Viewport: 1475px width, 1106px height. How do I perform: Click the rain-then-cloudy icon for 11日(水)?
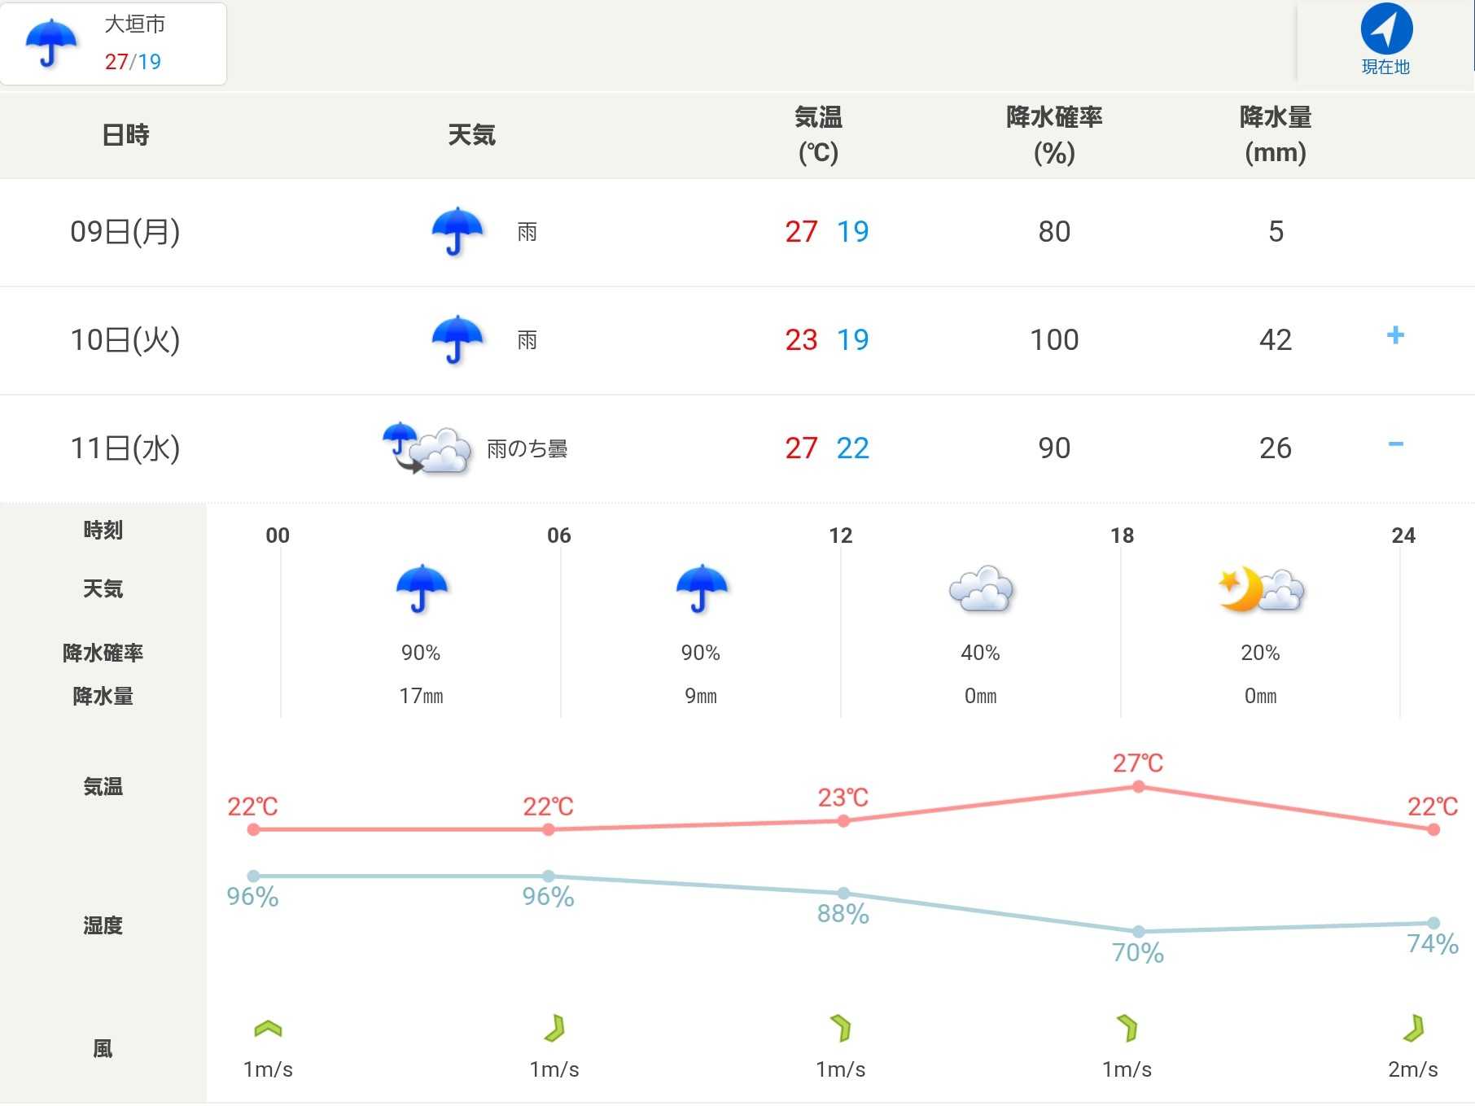[427, 448]
